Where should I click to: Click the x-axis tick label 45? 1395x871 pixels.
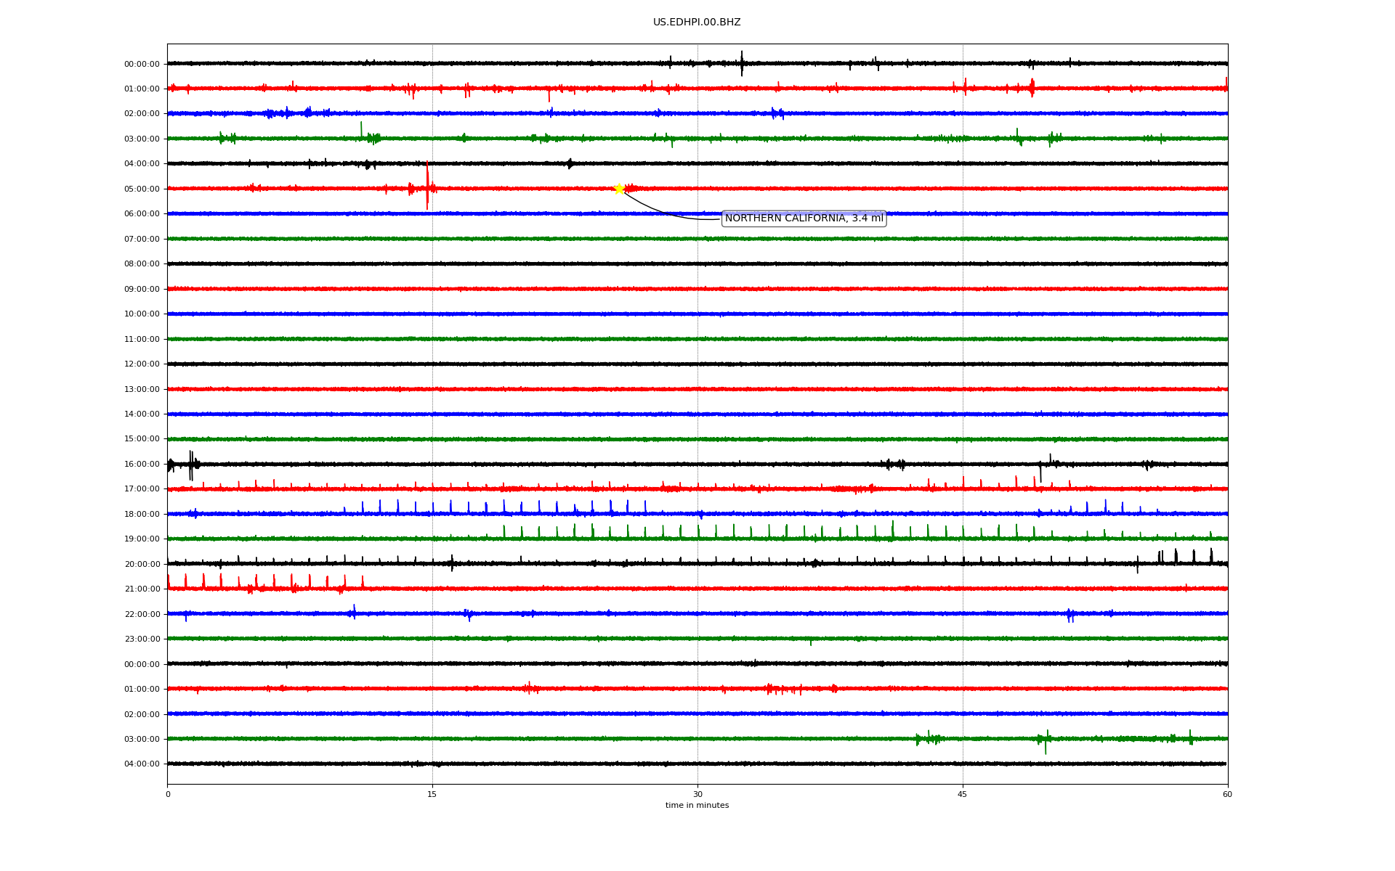click(963, 794)
